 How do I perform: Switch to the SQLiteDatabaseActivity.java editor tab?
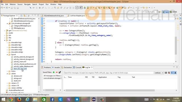click(54, 16)
